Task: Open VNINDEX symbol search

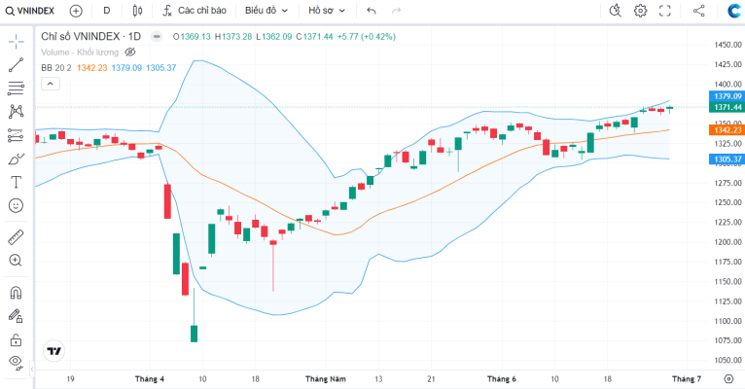Action: [30, 11]
